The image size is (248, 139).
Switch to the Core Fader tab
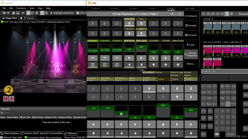(189, 8)
